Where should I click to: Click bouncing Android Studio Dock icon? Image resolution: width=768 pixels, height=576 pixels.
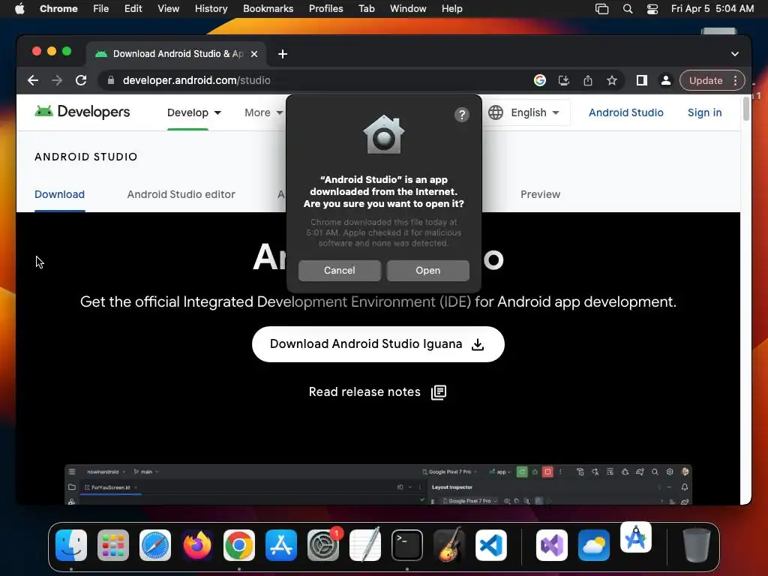coord(636,537)
